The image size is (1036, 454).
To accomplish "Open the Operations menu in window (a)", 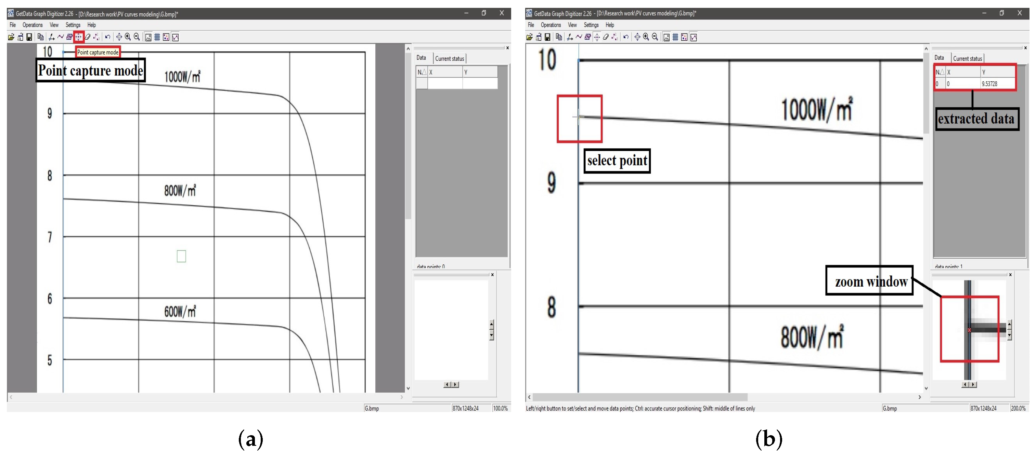I will click(33, 25).
